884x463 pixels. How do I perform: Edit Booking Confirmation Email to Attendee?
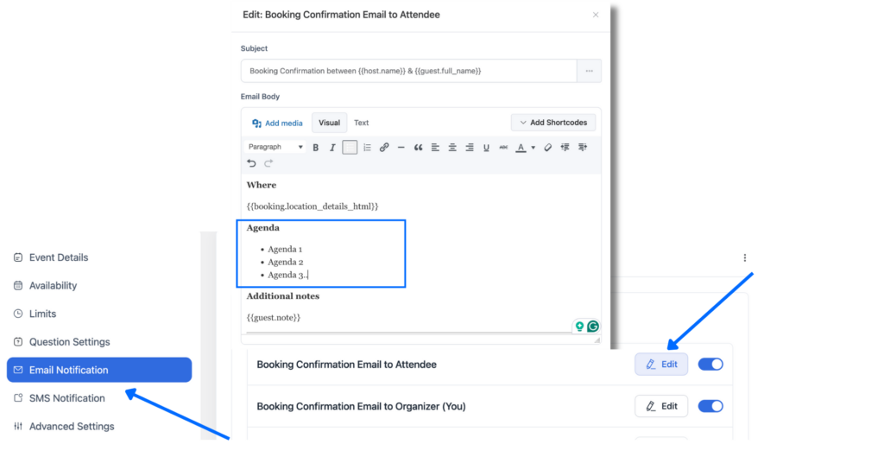pyautogui.click(x=661, y=365)
